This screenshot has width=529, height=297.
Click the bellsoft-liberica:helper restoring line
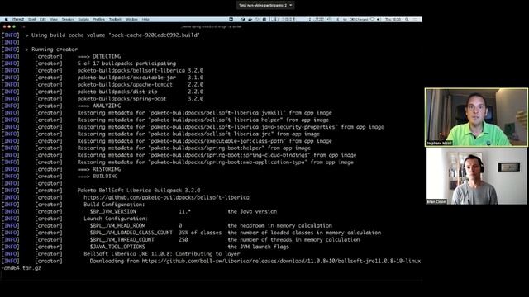tap(203, 120)
